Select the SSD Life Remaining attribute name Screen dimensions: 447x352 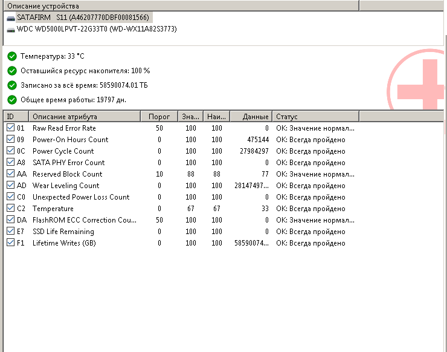click(x=63, y=232)
